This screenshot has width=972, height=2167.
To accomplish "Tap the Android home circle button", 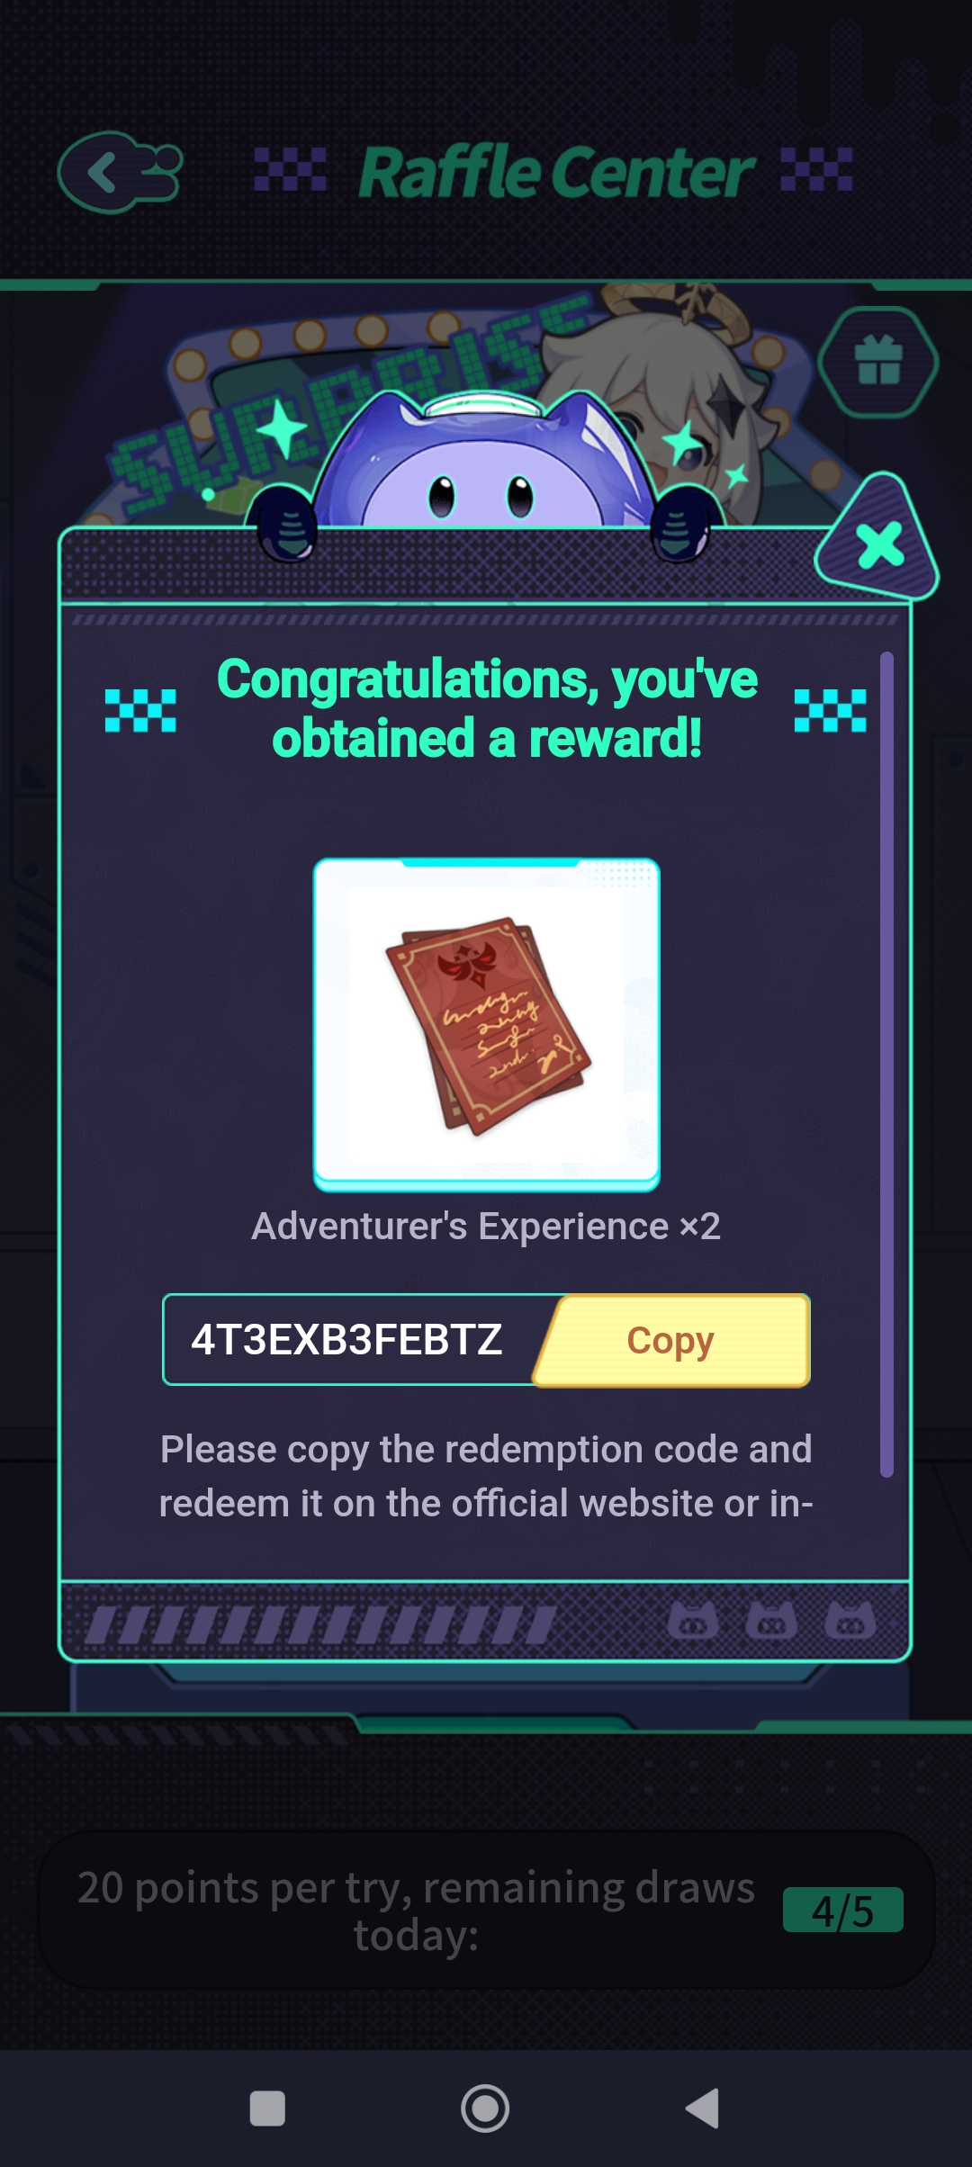I will point(485,2108).
